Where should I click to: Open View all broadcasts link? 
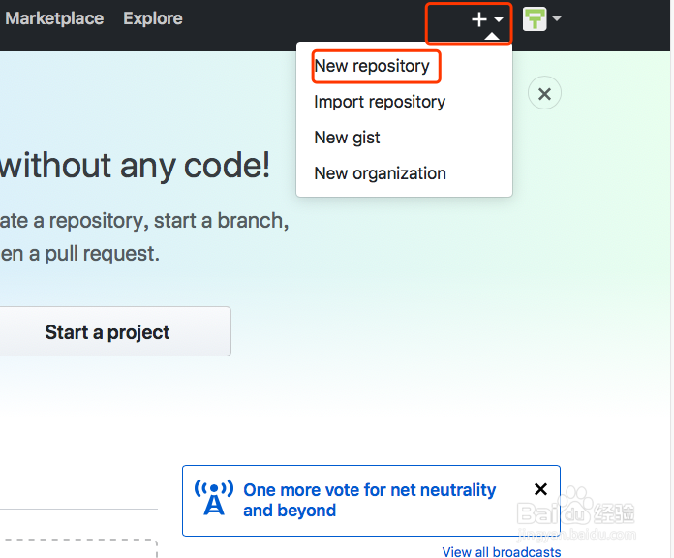tap(502, 551)
